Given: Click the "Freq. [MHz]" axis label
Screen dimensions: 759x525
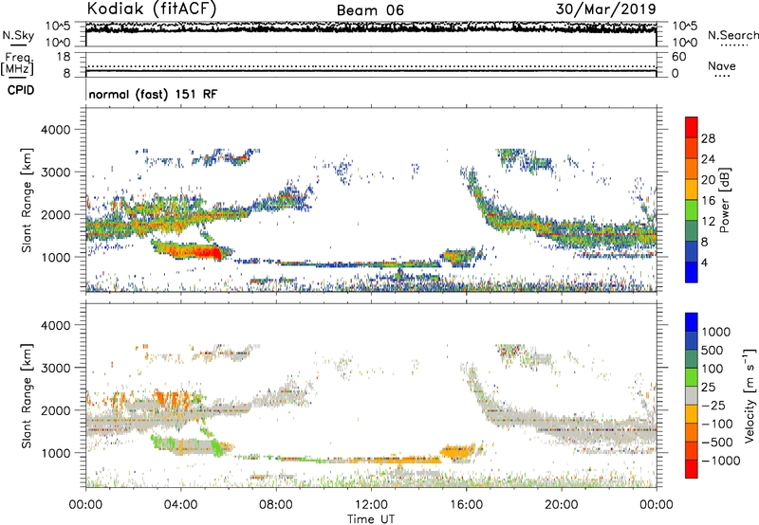Looking at the screenshot, I should [x=18, y=64].
